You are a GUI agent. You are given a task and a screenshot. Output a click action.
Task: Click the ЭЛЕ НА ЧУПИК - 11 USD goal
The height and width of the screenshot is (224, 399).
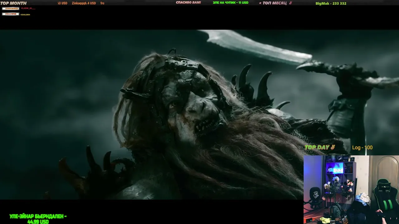(x=230, y=3)
